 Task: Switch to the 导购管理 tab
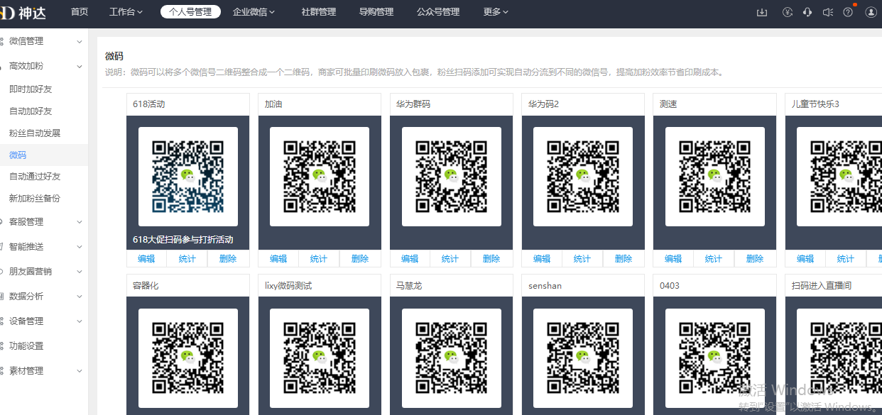pyautogui.click(x=376, y=12)
